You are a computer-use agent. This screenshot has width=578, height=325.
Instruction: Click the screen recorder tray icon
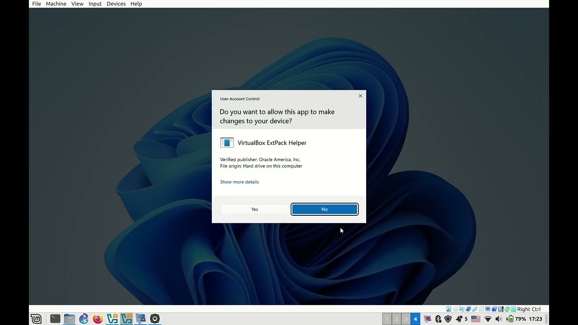point(427,319)
